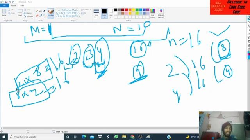Click Redo in quick access toolbar

(x=13, y=2)
